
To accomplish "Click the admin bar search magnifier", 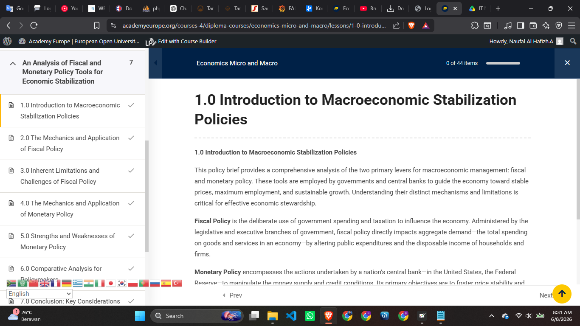I will (x=573, y=41).
